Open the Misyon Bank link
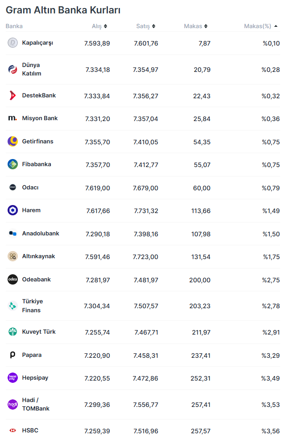Viewport: 285px width, 440px height. (40, 118)
